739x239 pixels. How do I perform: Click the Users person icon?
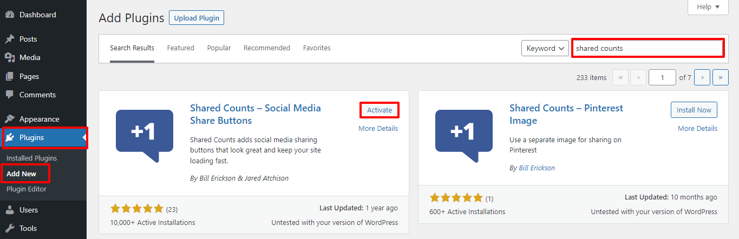[x=10, y=210]
